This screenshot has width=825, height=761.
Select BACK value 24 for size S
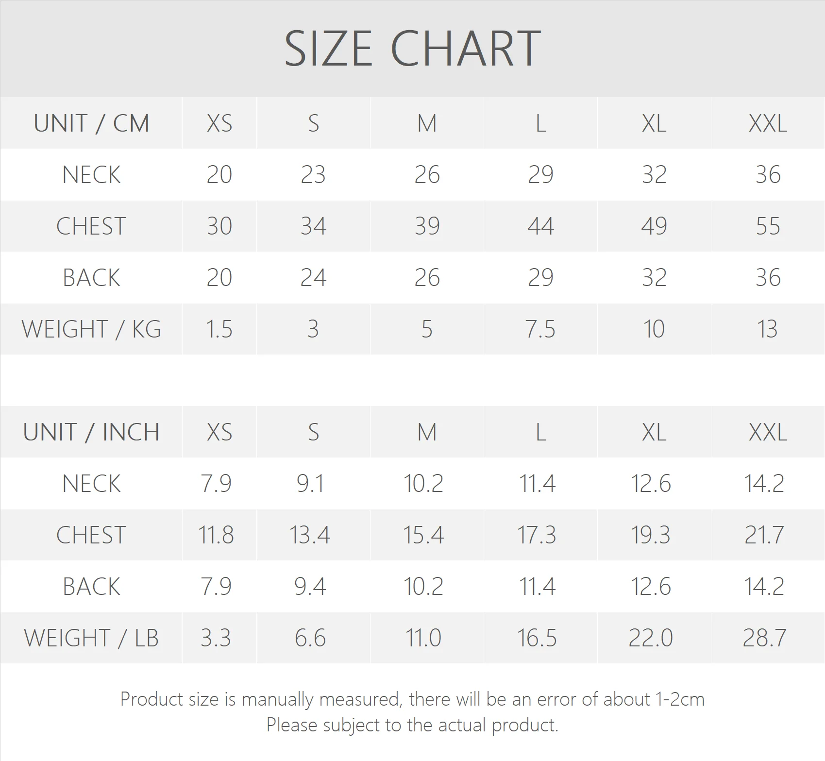[313, 278]
